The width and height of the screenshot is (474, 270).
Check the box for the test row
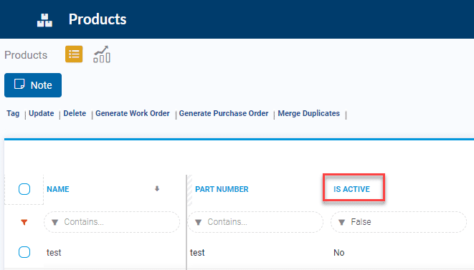click(x=24, y=252)
